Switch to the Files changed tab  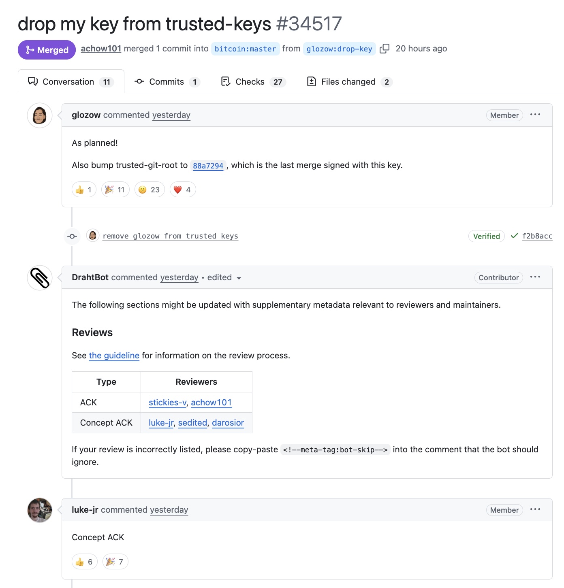(x=348, y=81)
